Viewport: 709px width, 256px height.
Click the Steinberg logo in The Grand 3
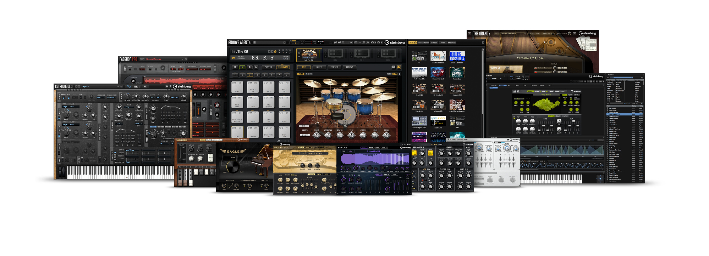(587, 33)
